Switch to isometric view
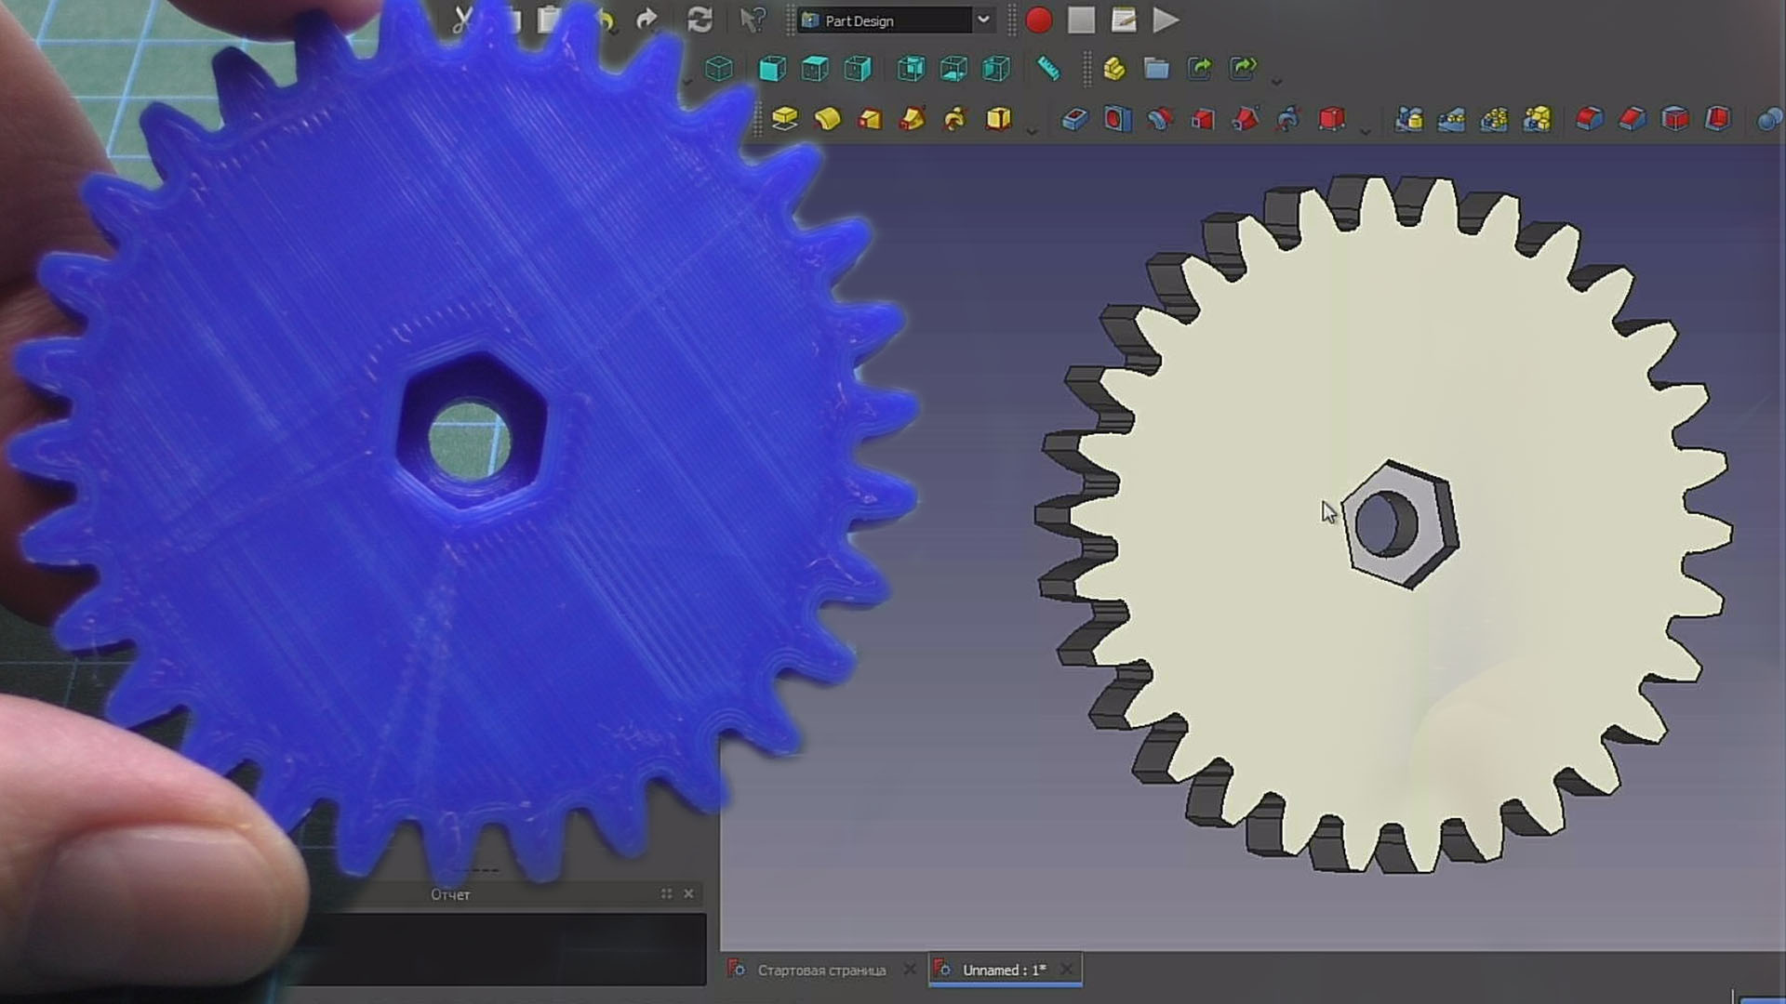Screen dimensions: 1786x1004 point(719,69)
